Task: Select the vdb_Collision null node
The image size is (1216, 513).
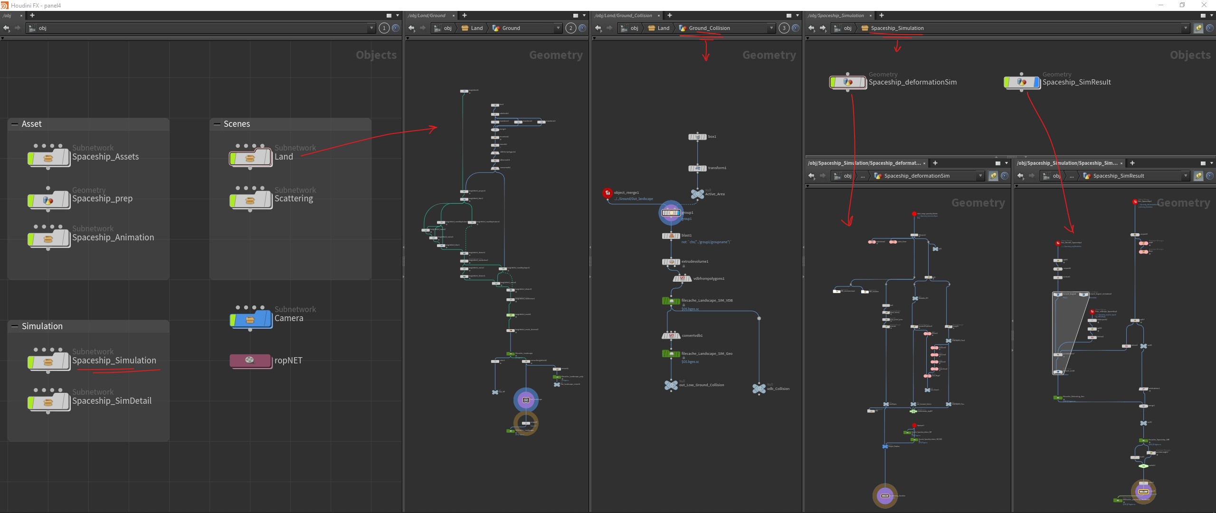Action: (759, 389)
